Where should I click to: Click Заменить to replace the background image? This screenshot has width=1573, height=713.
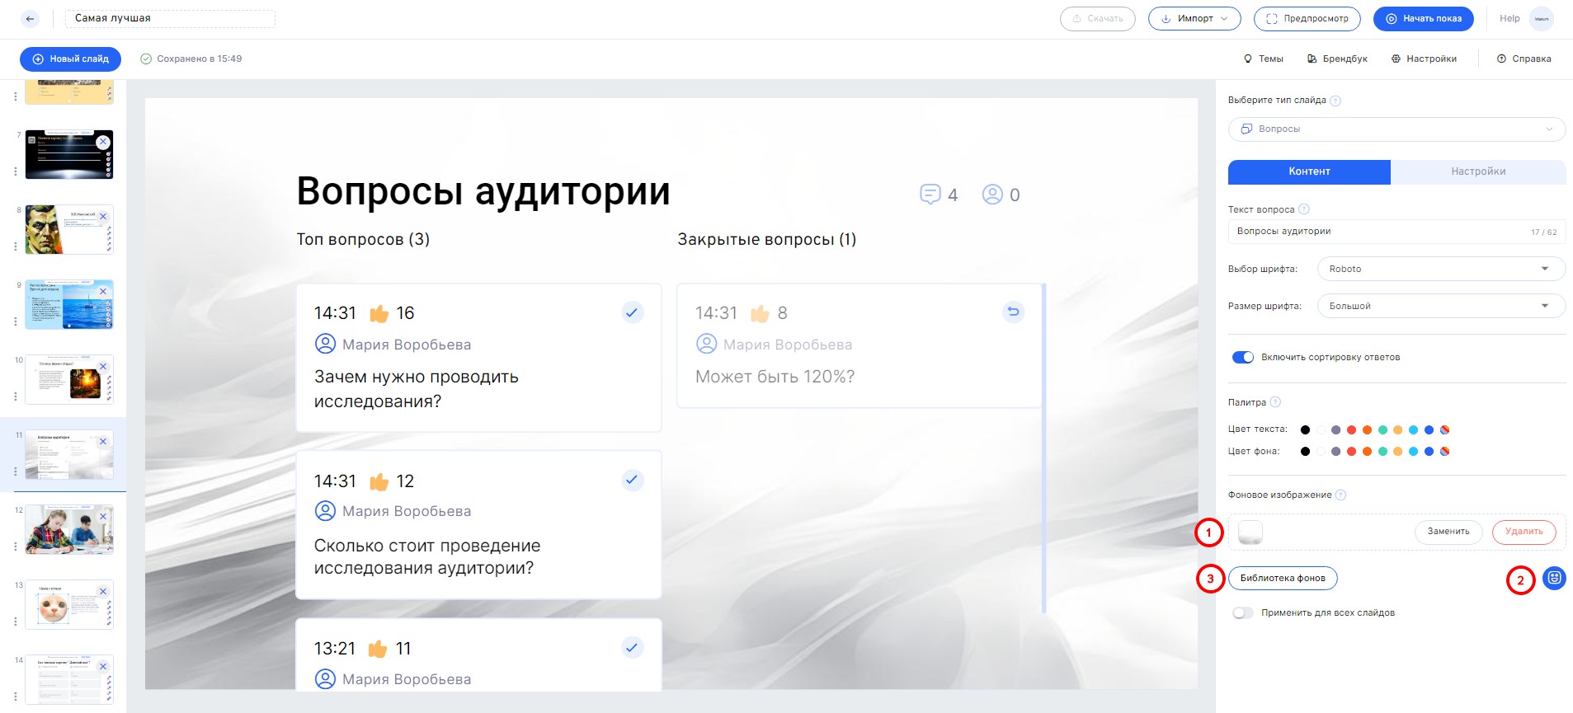(1448, 532)
